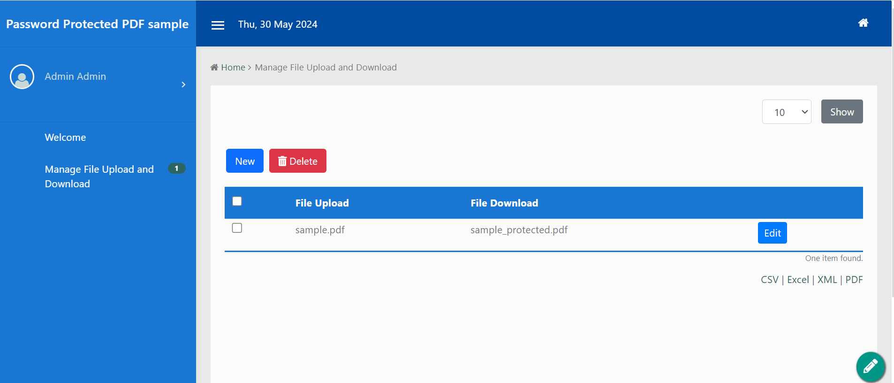Screen dimensions: 894x383
Task: Click the New button
Action: click(244, 161)
